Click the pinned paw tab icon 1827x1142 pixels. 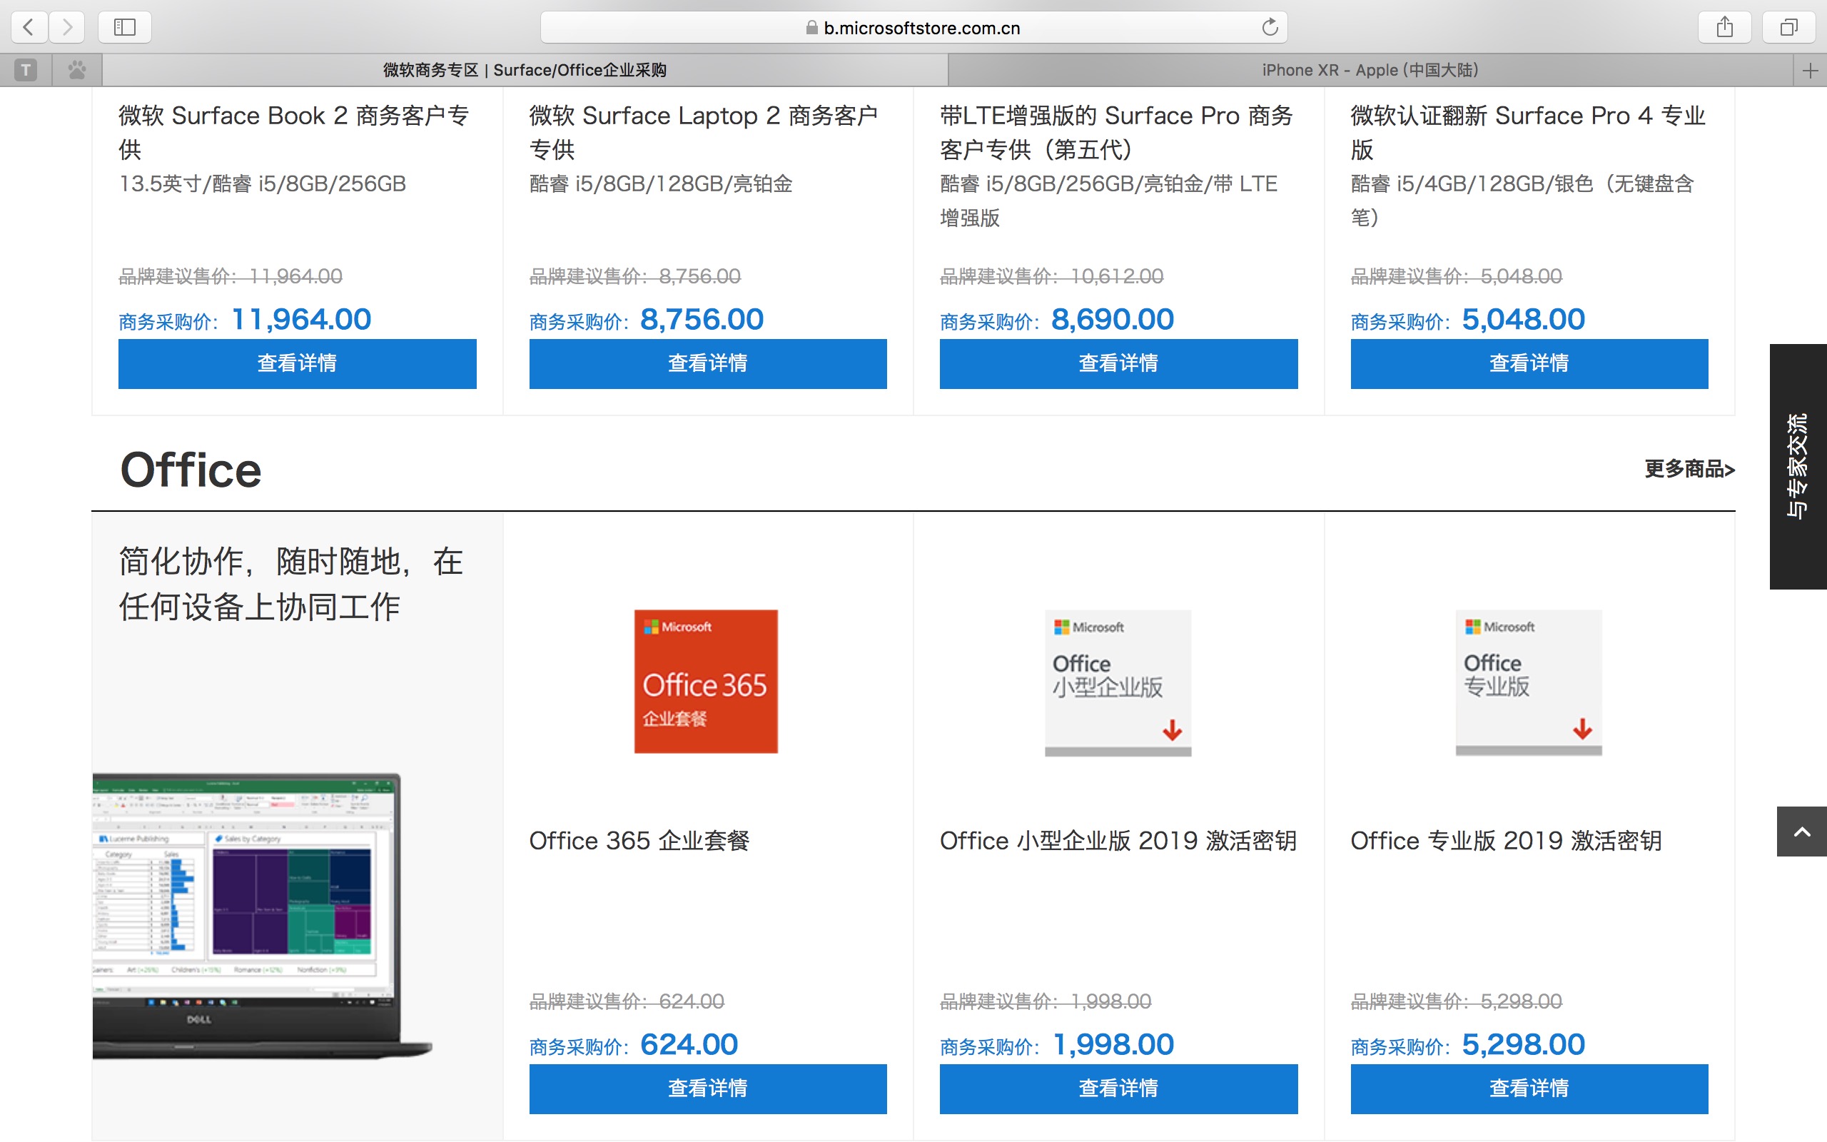pos(77,70)
